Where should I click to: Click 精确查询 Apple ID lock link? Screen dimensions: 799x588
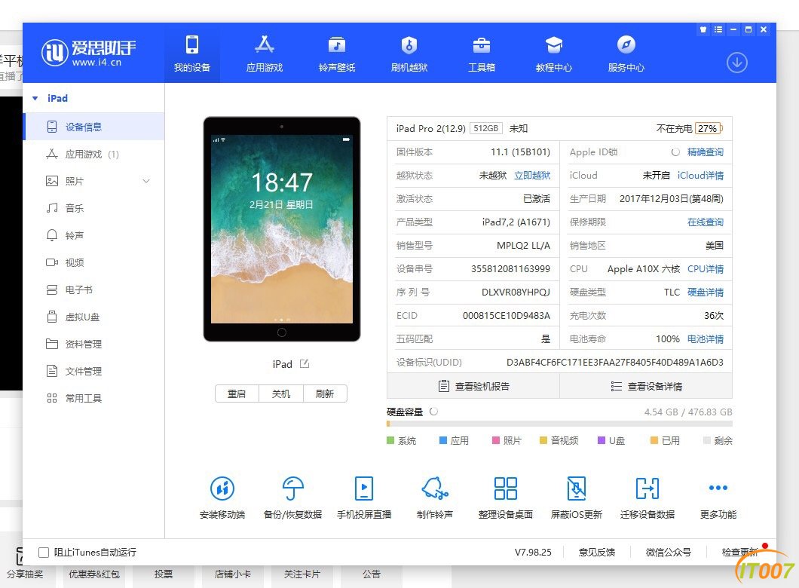pos(706,152)
